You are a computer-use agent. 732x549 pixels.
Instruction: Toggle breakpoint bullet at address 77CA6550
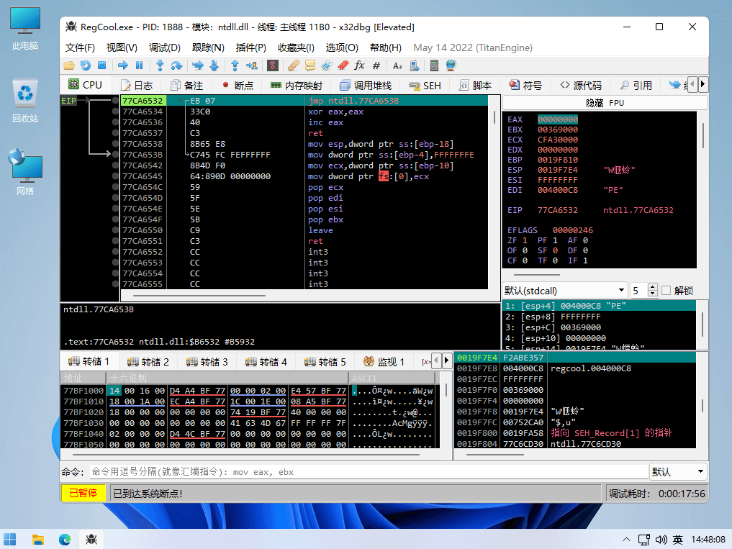(x=115, y=230)
